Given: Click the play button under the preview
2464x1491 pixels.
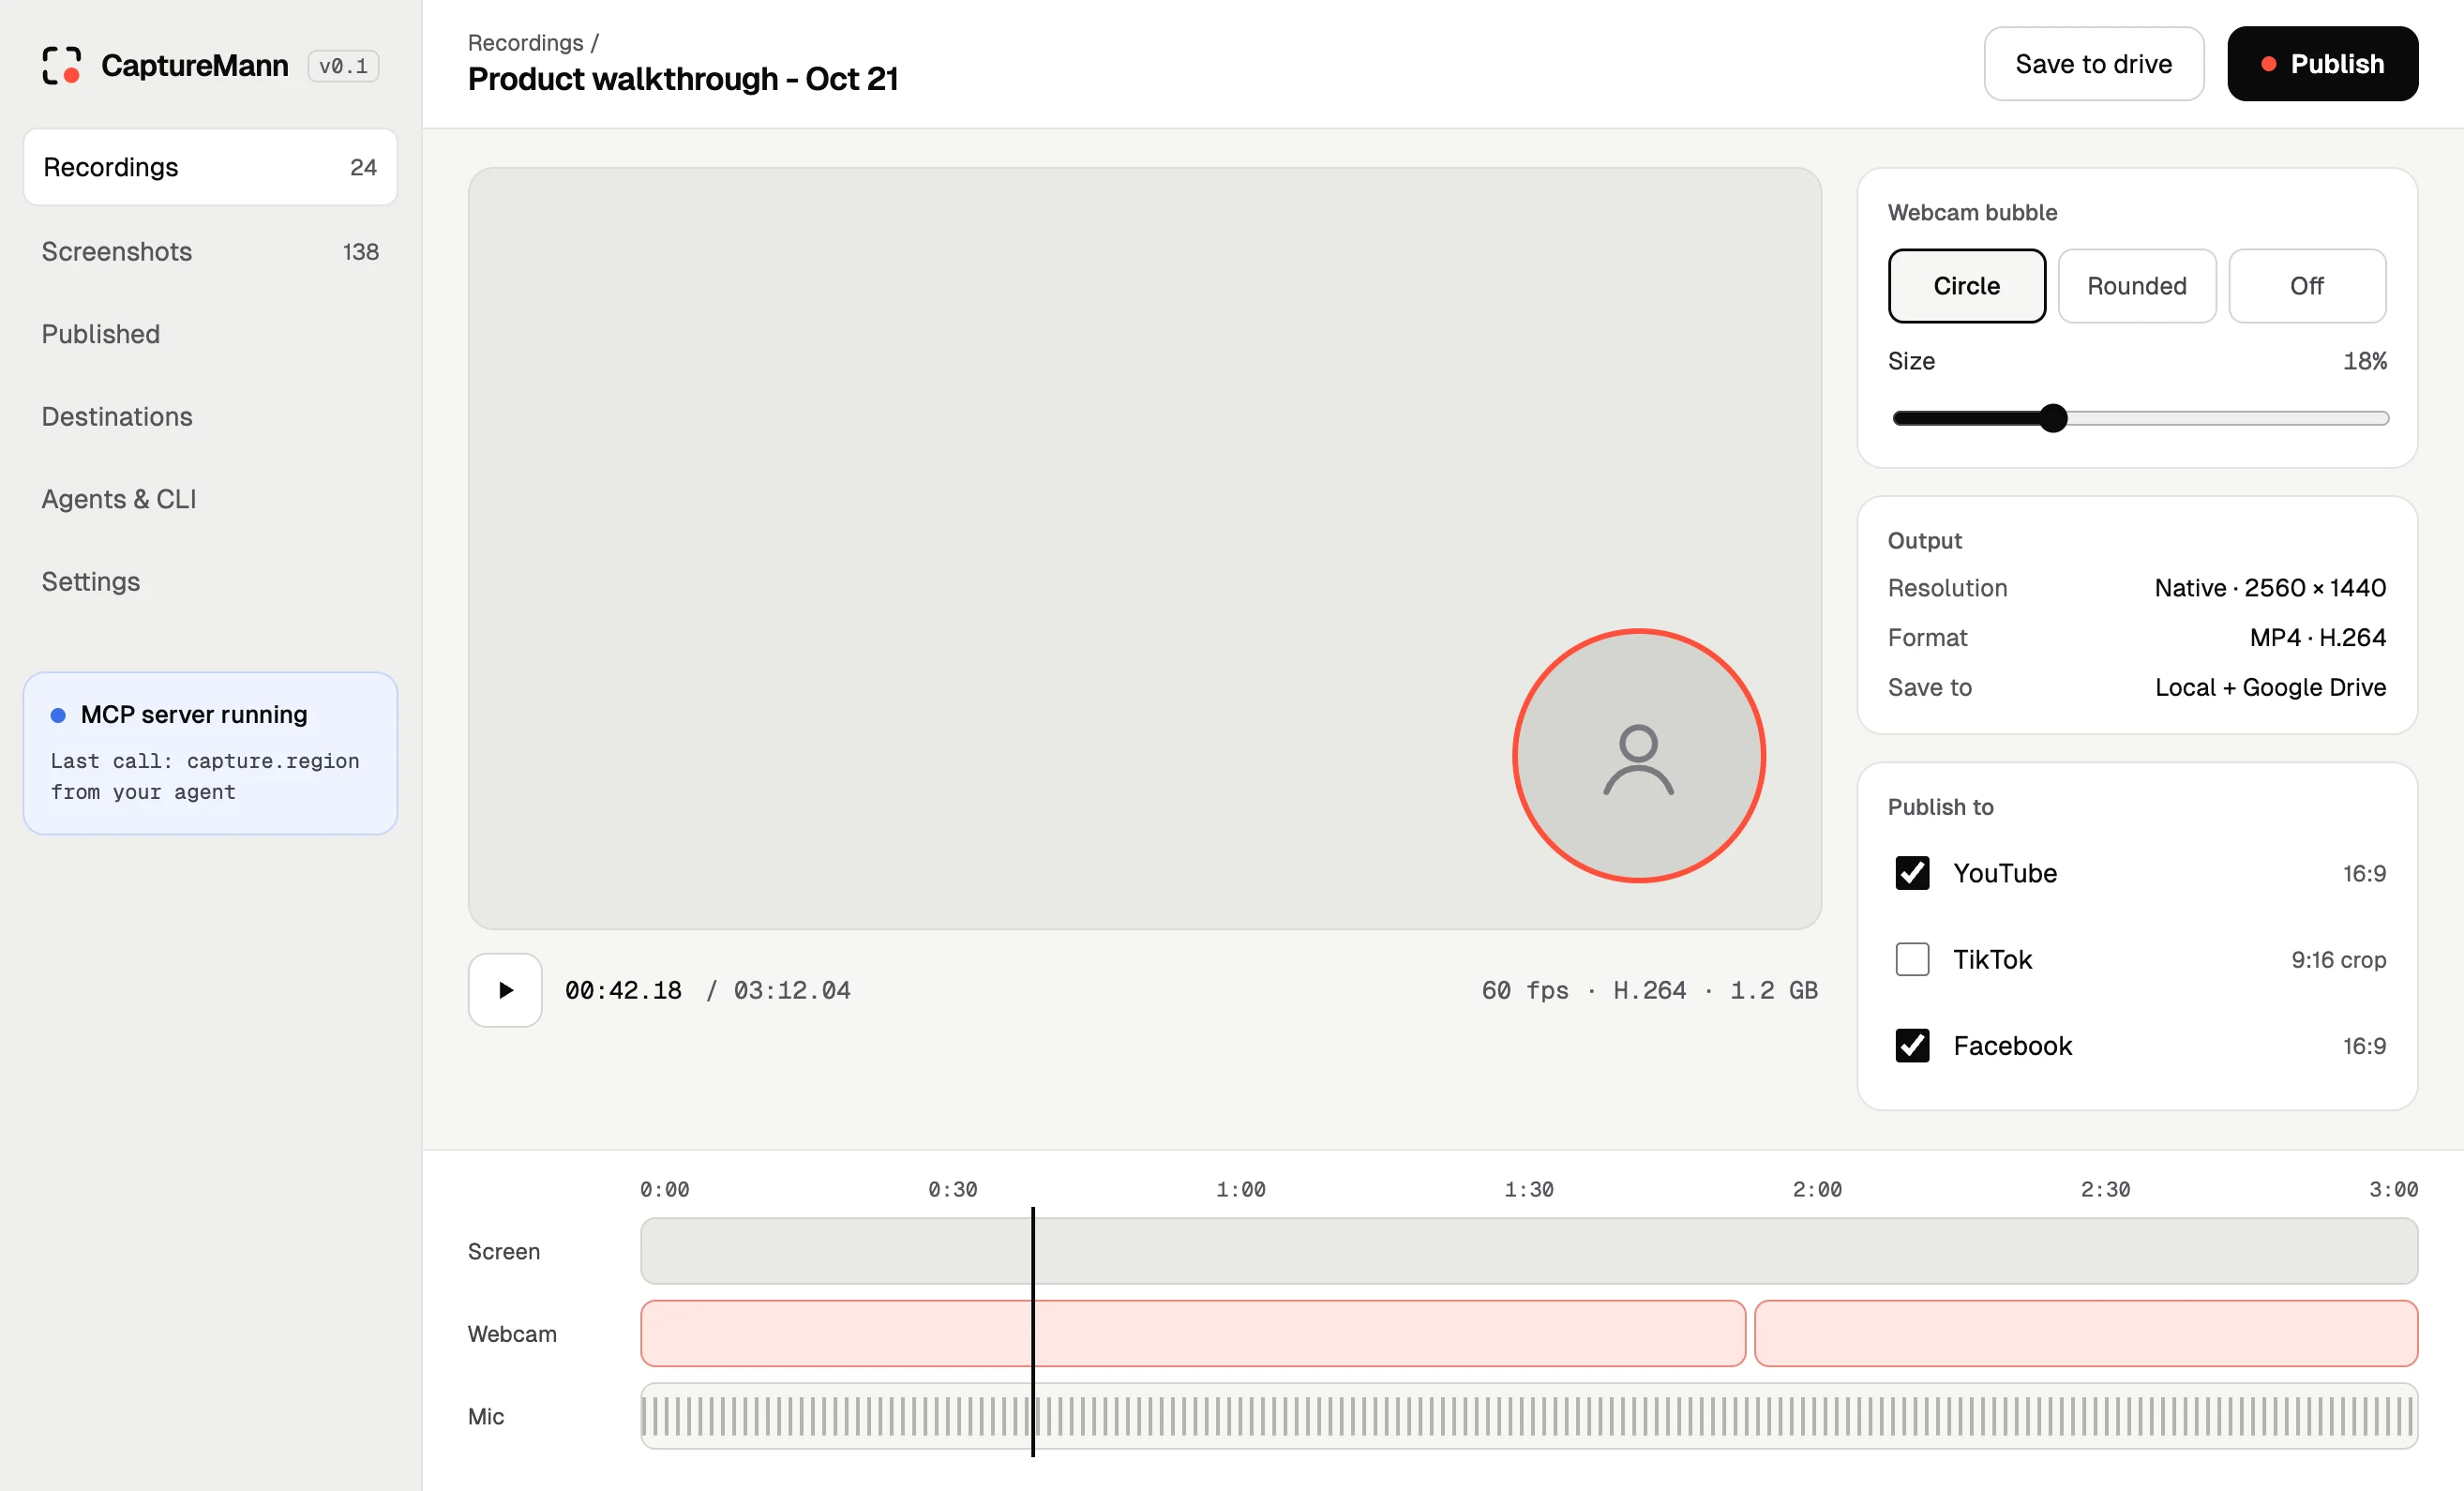Looking at the screenshot, I should point(505,990).
